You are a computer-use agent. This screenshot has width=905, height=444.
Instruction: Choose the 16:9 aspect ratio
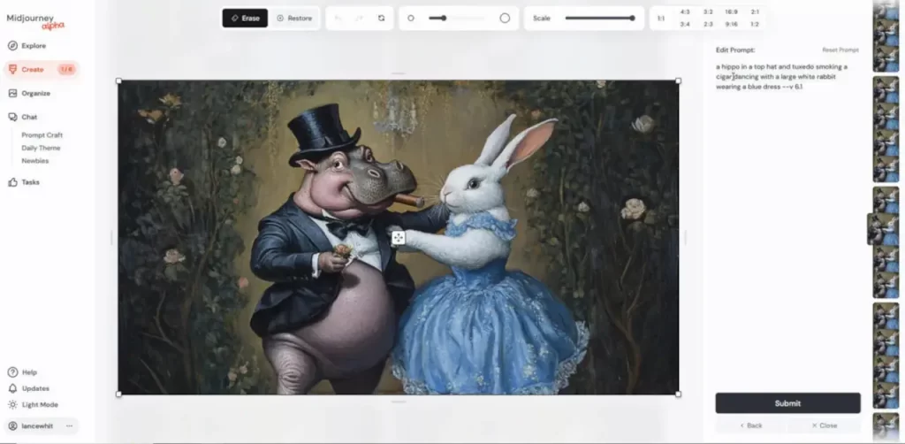[x=731, y=11]
